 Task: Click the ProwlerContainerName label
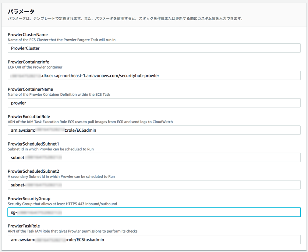(31, 89)
